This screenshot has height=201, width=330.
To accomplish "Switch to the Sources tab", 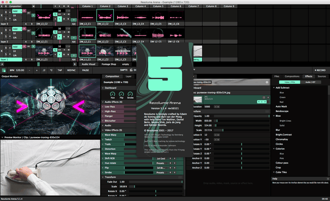I will pos(321,76).
